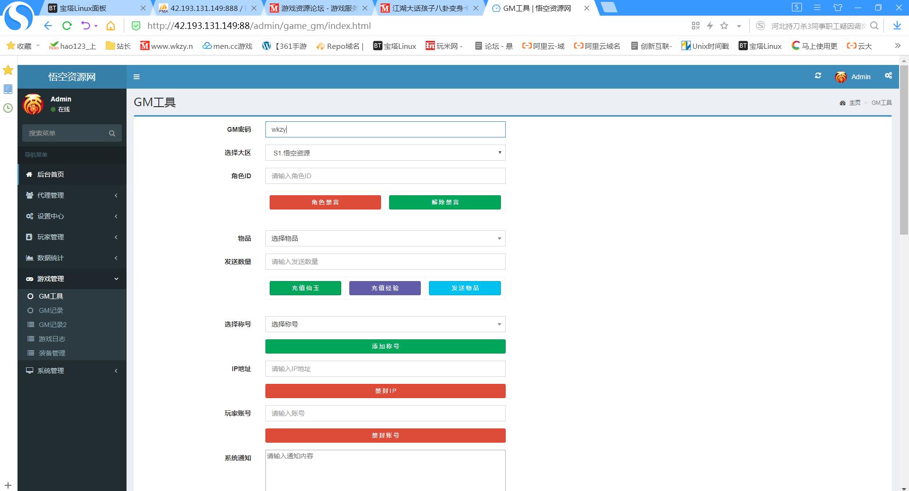Click the refresh icon in header
This screenshot has height=491, width=909.
pos(818,76)
